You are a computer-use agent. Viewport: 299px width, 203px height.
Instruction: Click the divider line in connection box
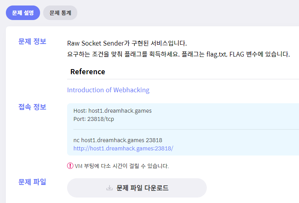click(186, 129)
